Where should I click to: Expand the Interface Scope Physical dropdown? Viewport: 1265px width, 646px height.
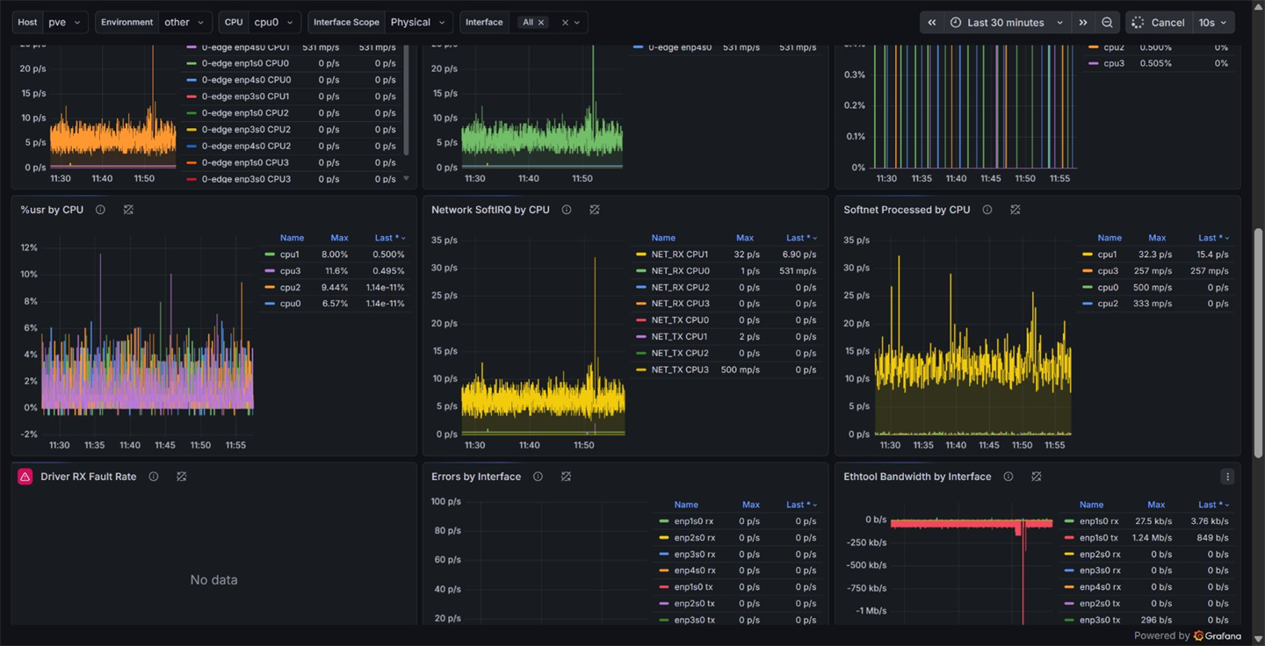tap(418, 23)
